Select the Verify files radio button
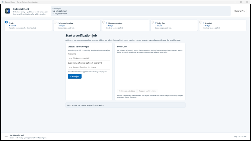 tap(152, 22)
